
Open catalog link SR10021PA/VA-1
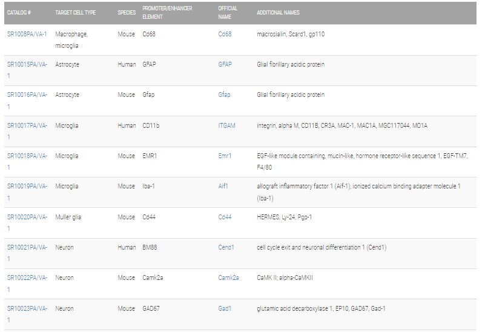27,253
